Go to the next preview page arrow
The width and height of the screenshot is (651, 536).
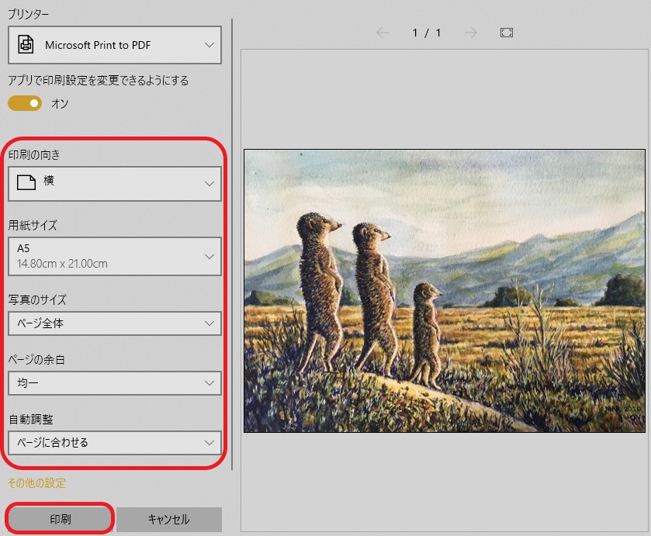(x=470, y=33)
